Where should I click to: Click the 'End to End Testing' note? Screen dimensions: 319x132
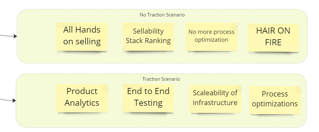pos(148,98)
